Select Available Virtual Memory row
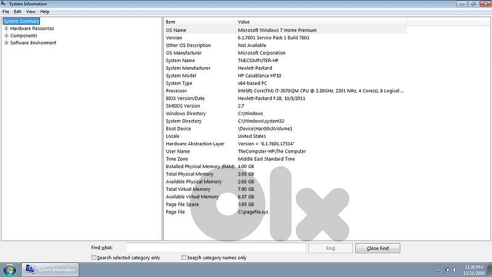This screenshot has width=492, height=277. 285,196
